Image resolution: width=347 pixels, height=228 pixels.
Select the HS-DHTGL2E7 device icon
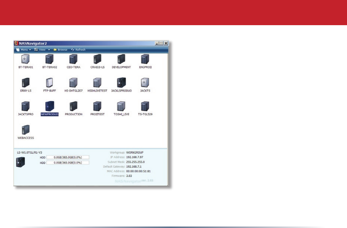tap(73, 83)
